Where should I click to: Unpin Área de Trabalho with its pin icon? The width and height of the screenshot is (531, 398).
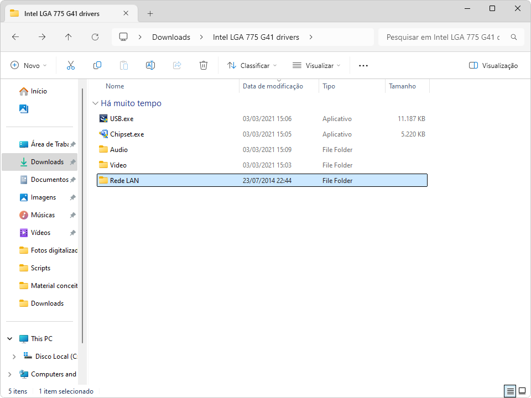[x=72, y=144]
